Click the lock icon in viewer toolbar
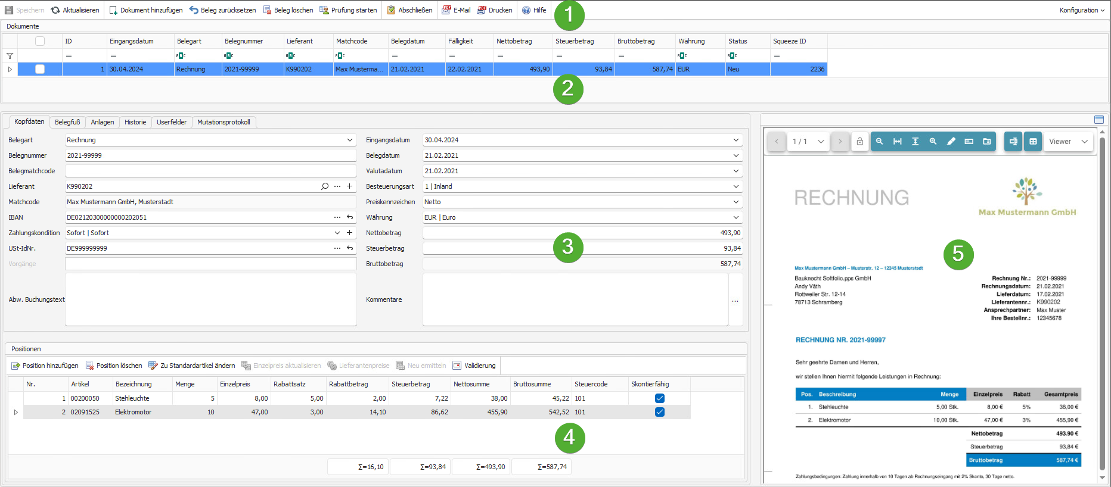This screenshot has height=487, width=1111. click(859, 142)
